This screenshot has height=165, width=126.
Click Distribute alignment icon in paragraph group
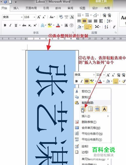pyautogui.click(x=101, y=21)
